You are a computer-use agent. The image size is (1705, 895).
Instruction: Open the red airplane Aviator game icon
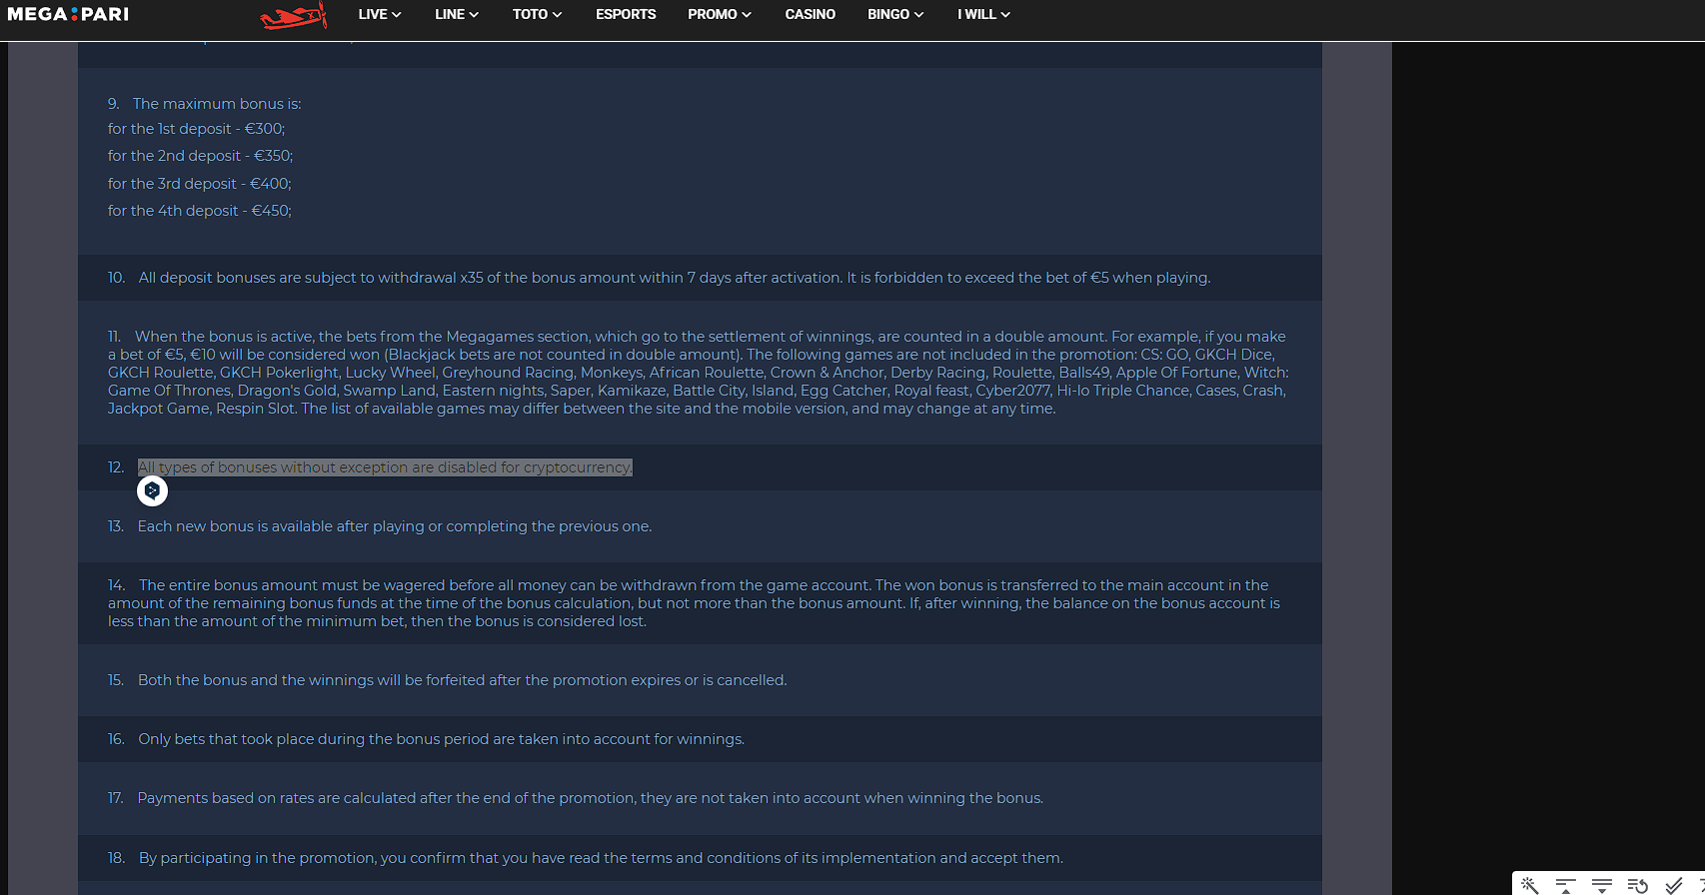click(293, 16)
